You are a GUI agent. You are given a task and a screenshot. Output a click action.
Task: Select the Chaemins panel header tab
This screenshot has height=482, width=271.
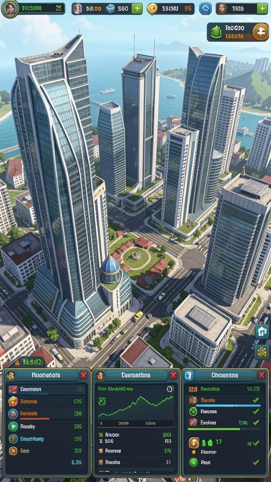click(x=224, y=375)
